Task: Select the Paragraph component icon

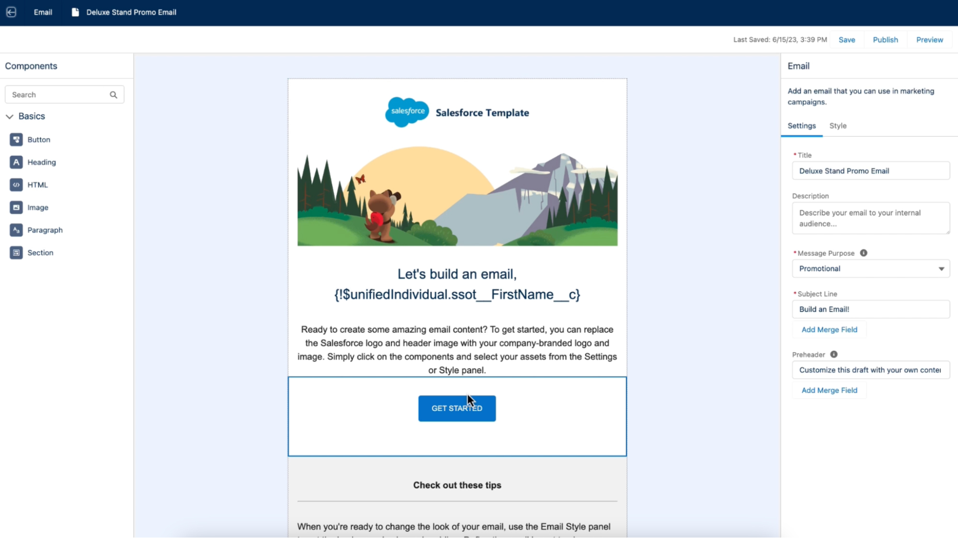Action: (x=16, y=230)
